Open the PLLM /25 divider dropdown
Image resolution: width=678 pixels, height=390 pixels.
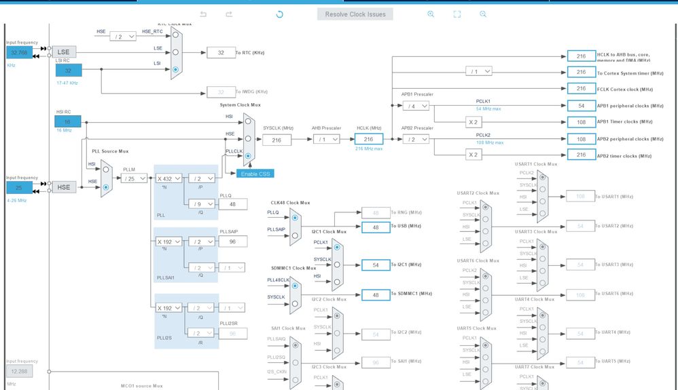pos(134,178)
